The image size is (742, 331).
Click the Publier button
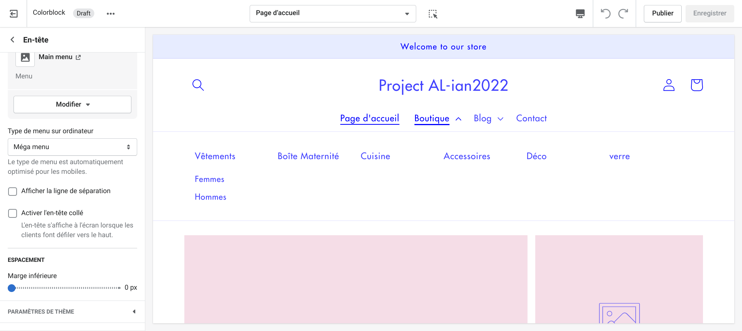click(x=662, y=14)
